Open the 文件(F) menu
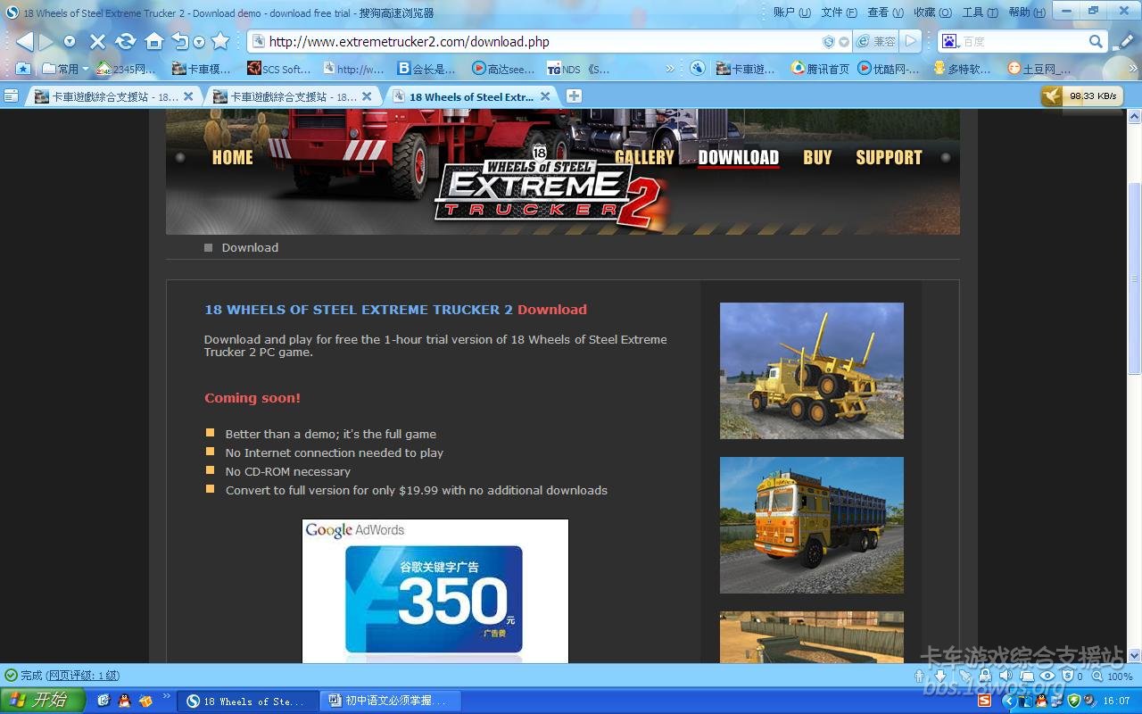This screenshot has height=714, width=1142. (x=839, y=12)
